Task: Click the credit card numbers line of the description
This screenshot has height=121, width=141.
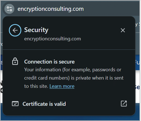Action: (x=74, y=78)
